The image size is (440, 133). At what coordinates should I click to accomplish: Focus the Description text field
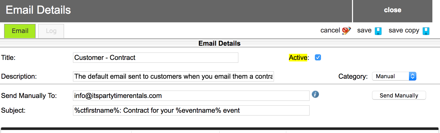coord(173,76)
